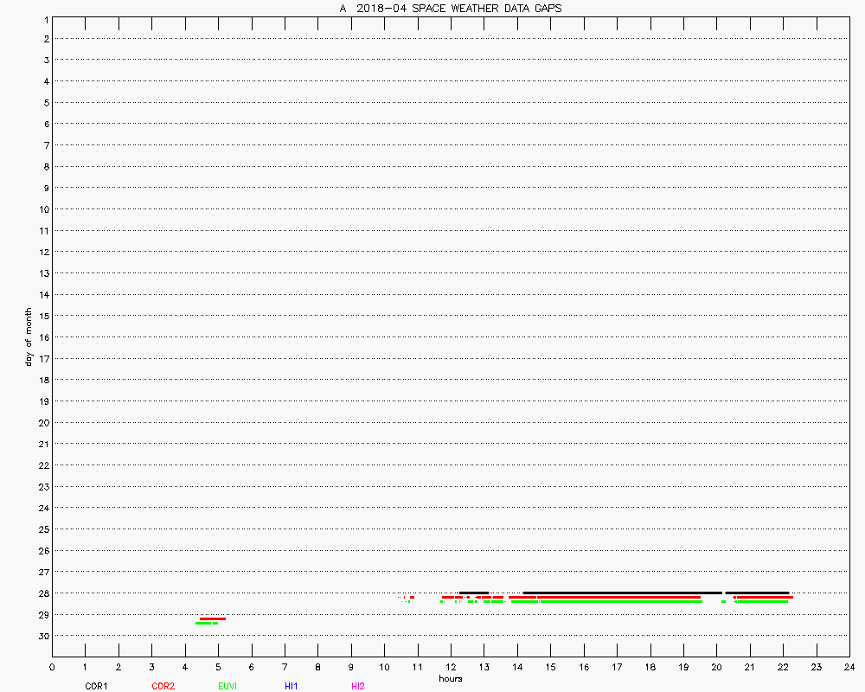Click the magenta HI2 legend label
The height and width of the screenshot is (692, 865).
(x=358, y=686)
